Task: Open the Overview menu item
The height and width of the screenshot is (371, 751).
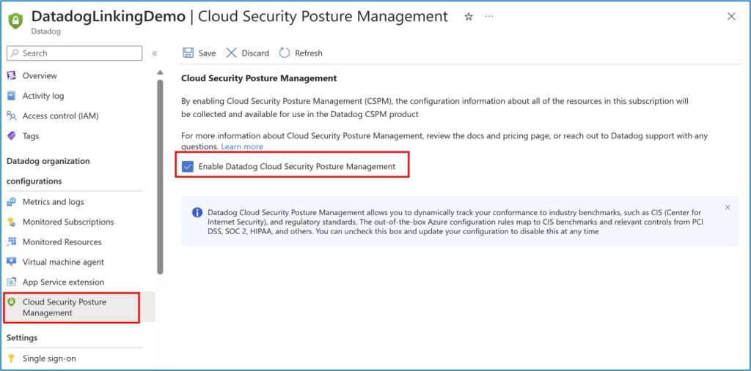Action: [40, 75]
